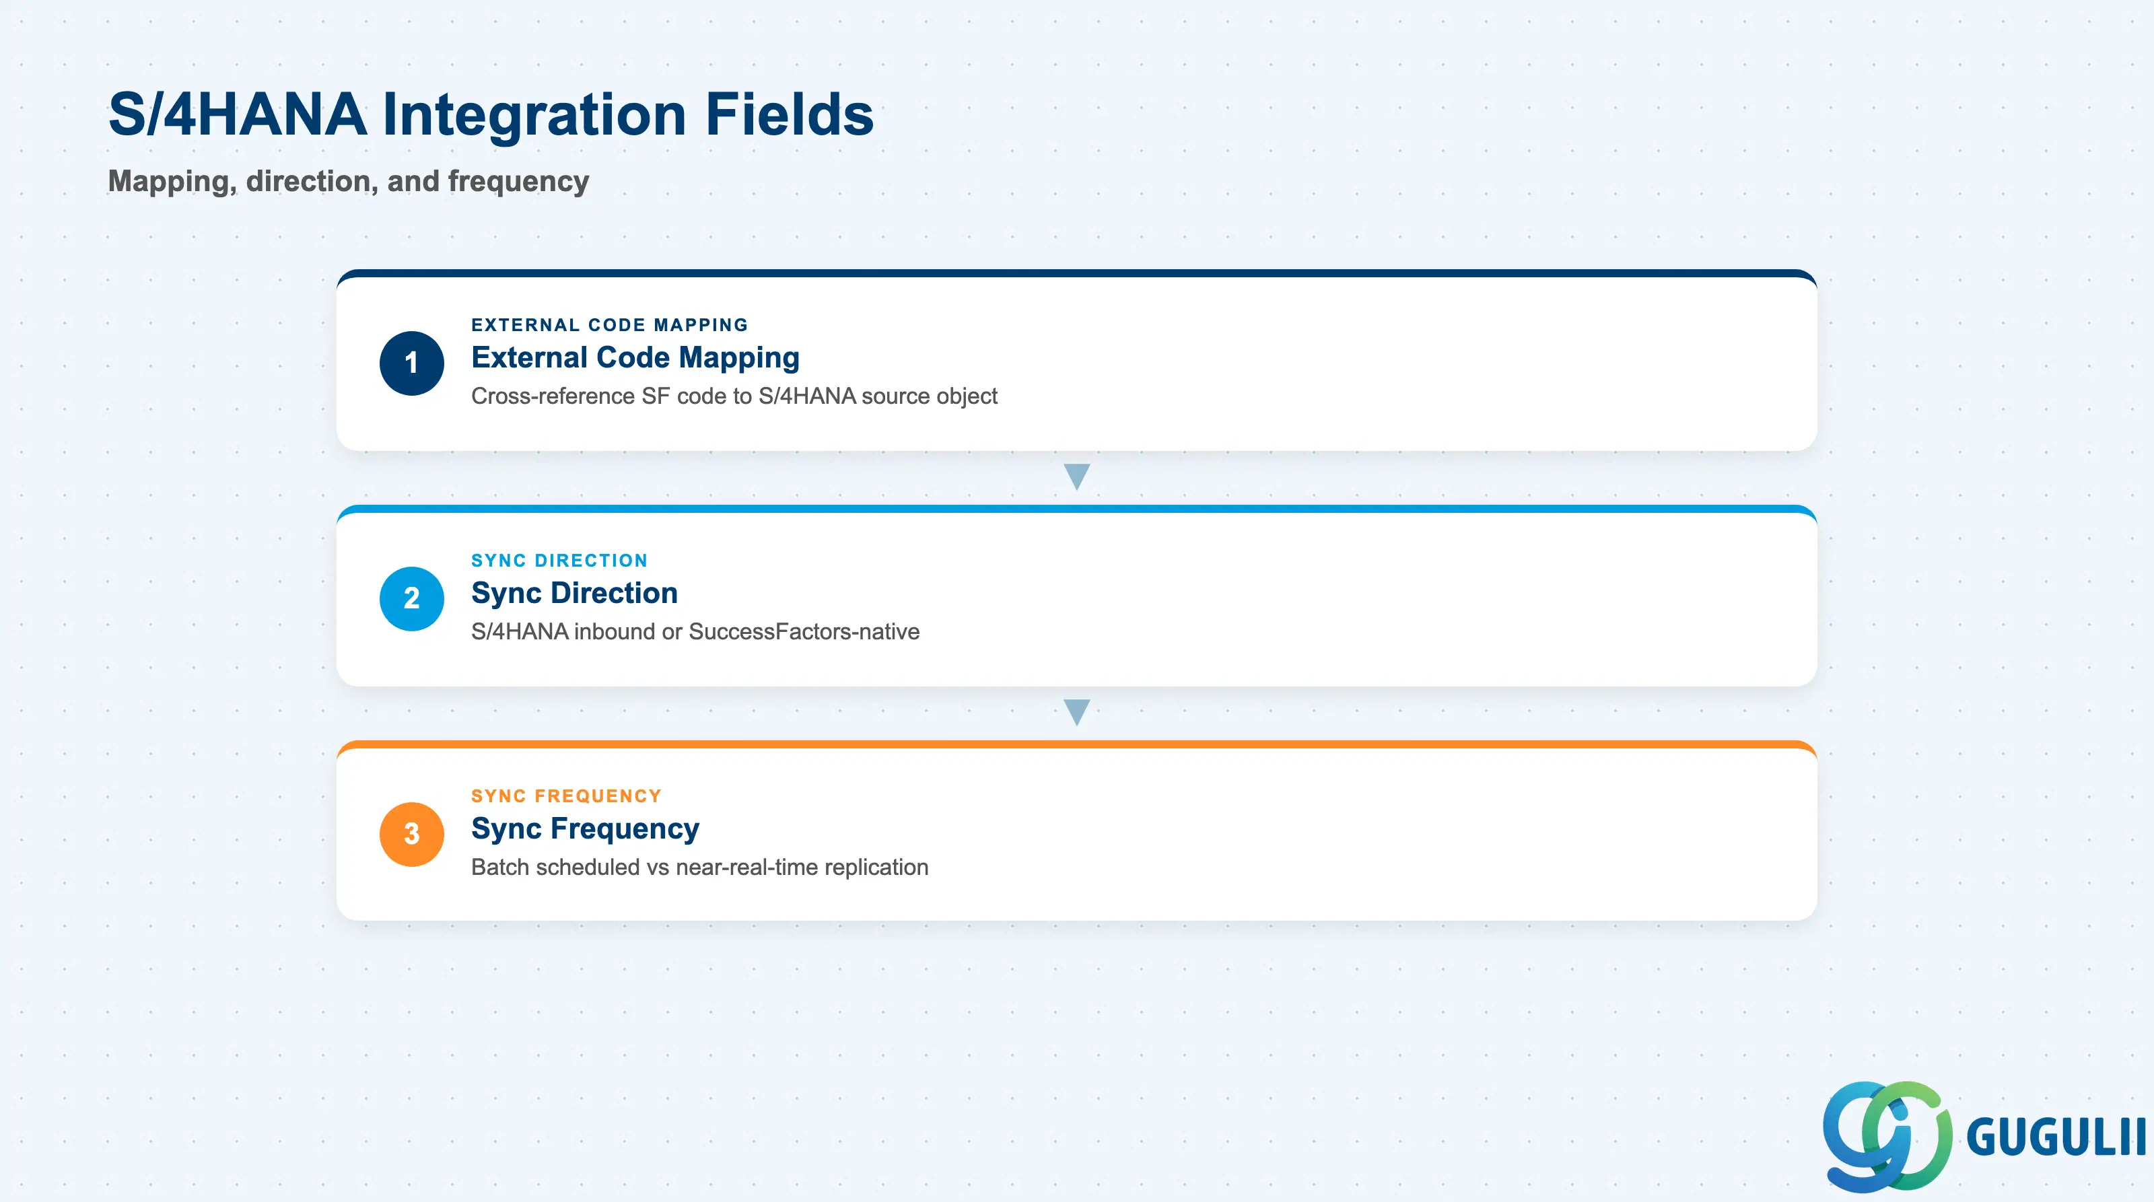The image size is (2154, 1202).
Task: Click the uppercase EXTERNAL CODE MAPPING label
Action: click(610, 324)
